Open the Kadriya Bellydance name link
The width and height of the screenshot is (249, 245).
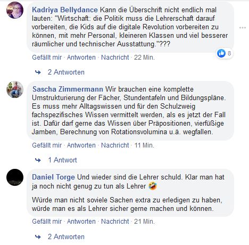[x=65, y=10]
